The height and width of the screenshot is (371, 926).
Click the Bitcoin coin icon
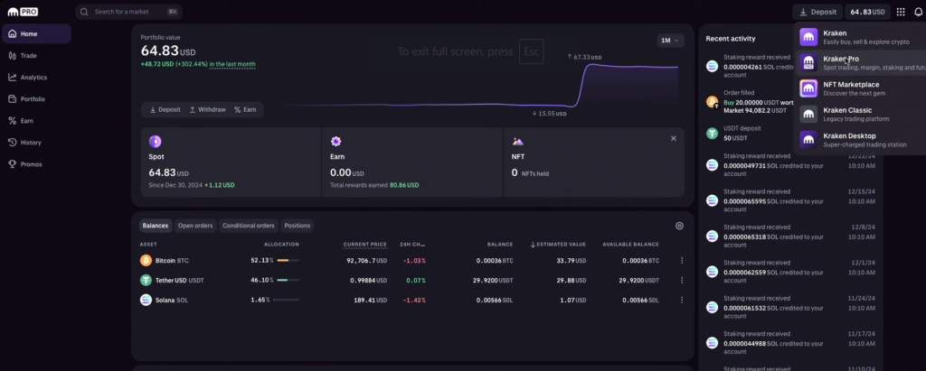click(146, 260)
